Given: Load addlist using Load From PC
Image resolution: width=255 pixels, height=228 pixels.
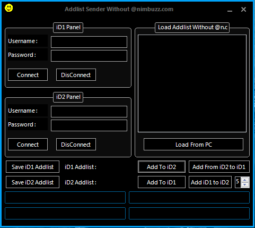Looking at the screenshot, I should [194, 145].
